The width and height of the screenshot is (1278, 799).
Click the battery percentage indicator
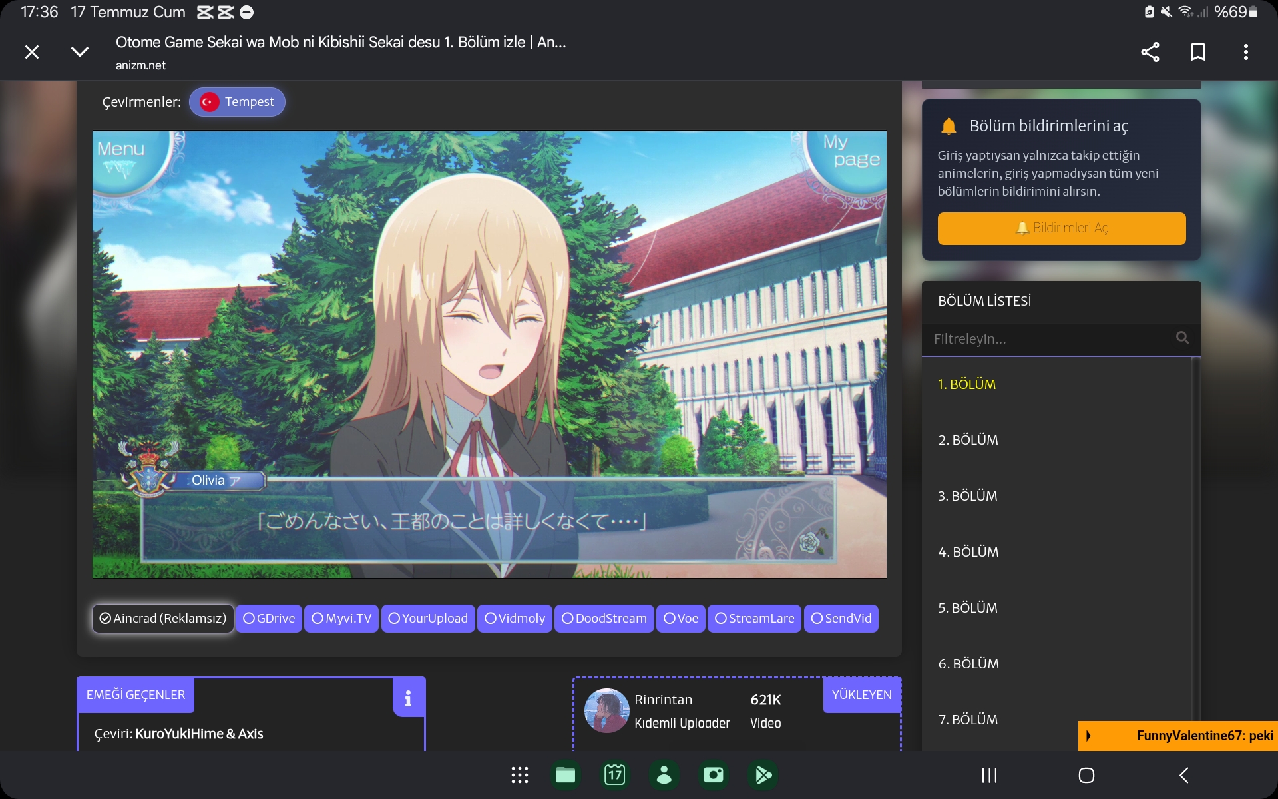point(1231,12)
